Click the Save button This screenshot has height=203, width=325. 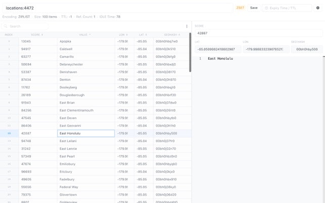click(x=254, y=8)
